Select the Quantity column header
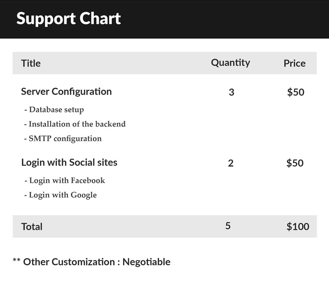Screen dimensions: 329x290 230,63
